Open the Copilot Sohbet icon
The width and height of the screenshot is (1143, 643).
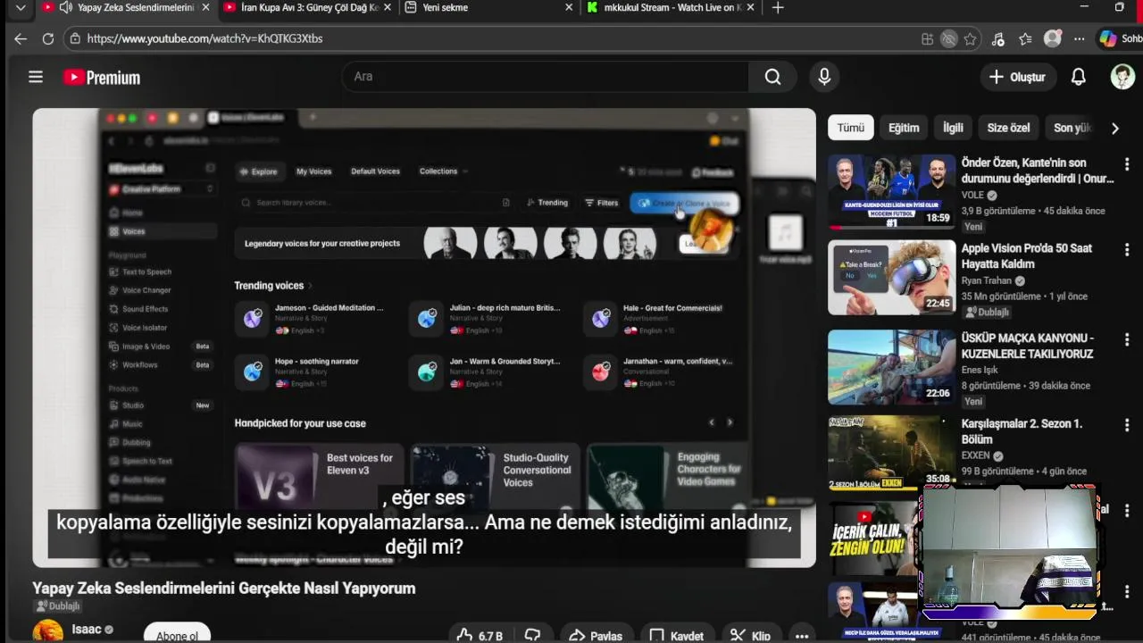click(1120, 38)
